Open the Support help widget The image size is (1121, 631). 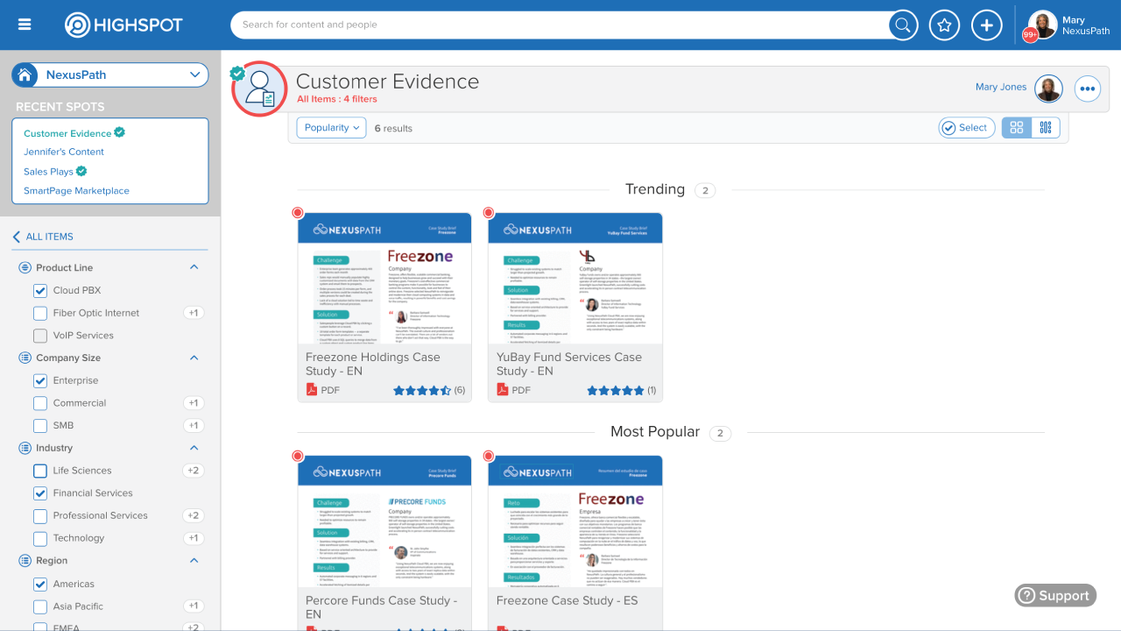(1055, 596)
